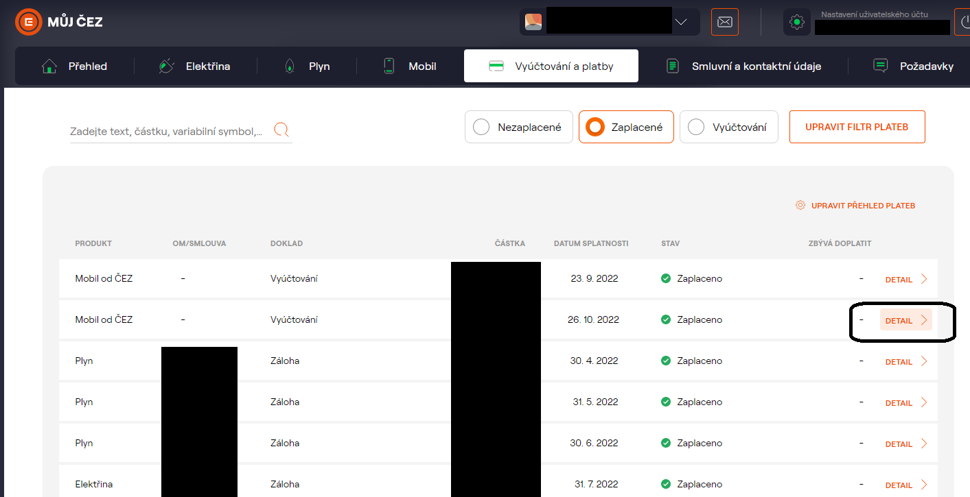970x497 pixels.
Task: Click Mobil od ČEZ in the 26. 10. 2022 row
Action: 104,319
